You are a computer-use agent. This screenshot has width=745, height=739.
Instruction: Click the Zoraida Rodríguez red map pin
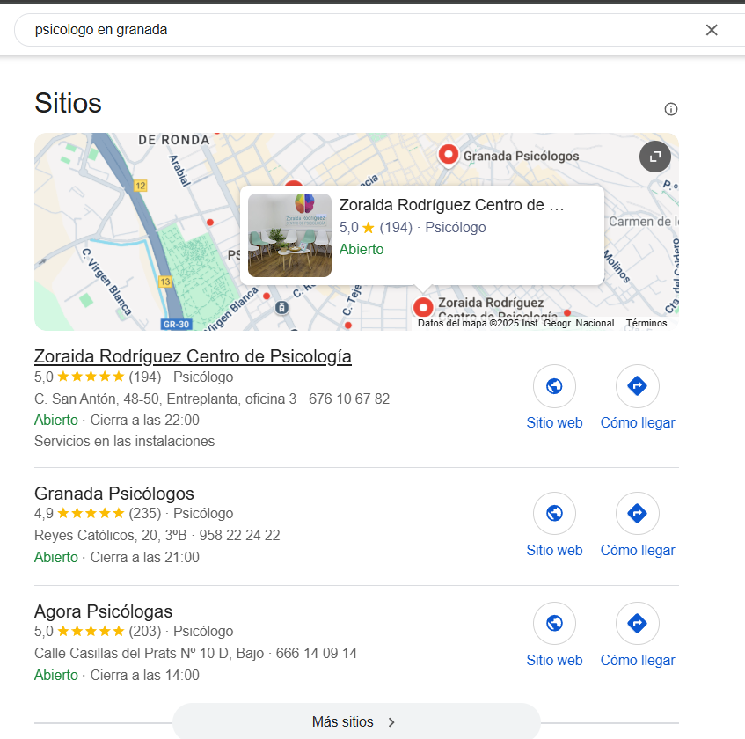click(x=423, y=307)
